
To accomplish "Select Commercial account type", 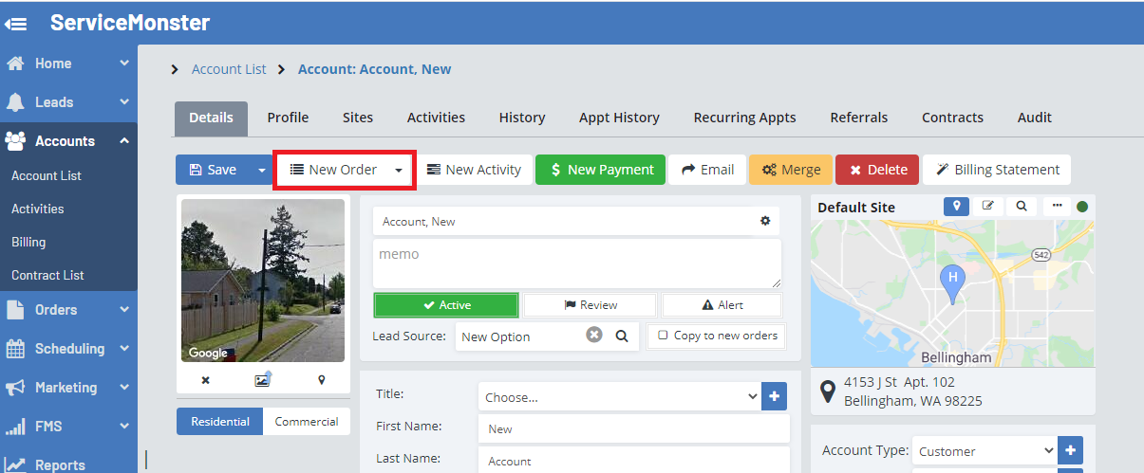I will pyautogui.click(x=307, y=422).
